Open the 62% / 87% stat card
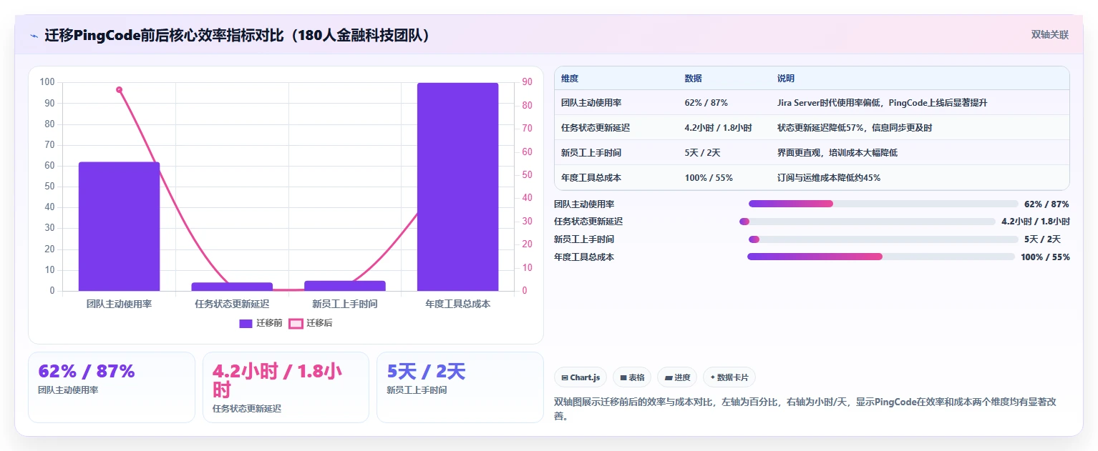Viewport: 1098px width, 451px height. click(x=112, y=387)
